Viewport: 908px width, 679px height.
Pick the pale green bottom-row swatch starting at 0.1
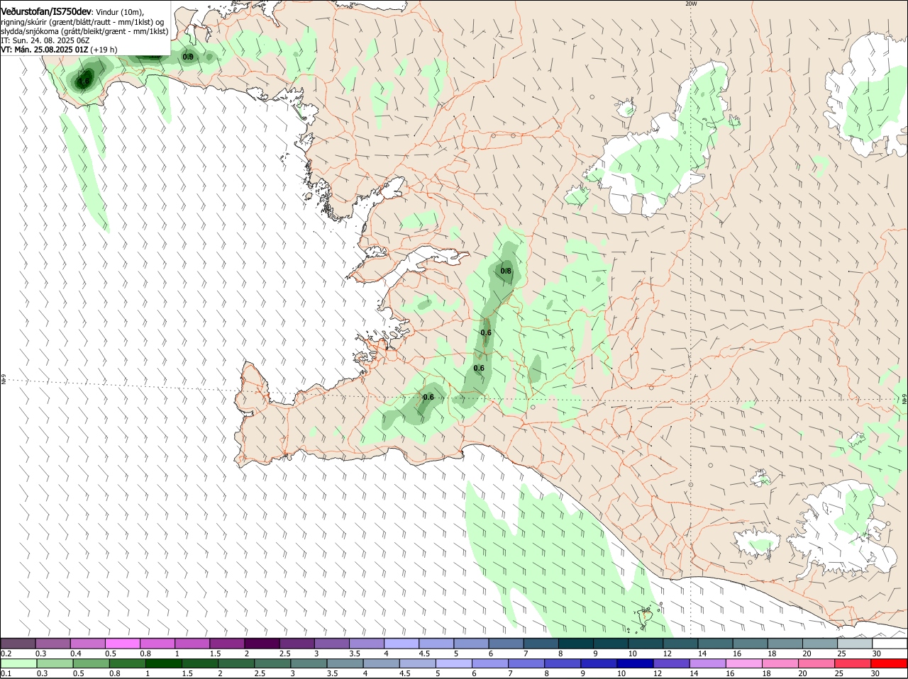[x=18, y=663]
